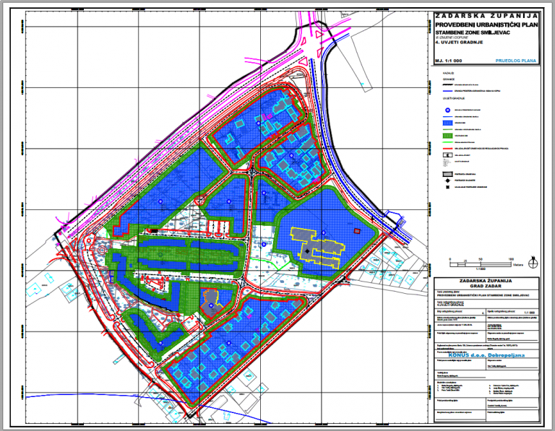
Task: Click the black diamond legend symbol
Action: coord(448,181)
